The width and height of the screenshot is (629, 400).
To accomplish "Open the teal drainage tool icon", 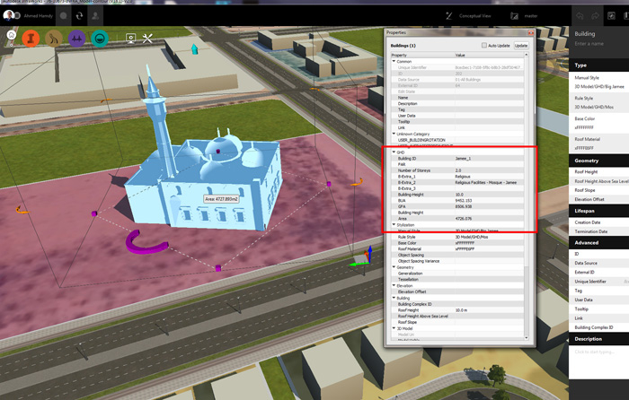I will tap(100, 39).
